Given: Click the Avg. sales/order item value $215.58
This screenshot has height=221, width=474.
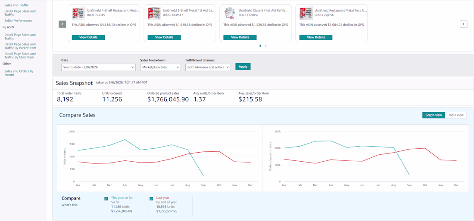Looking at the screenshot, I should pyautogui.click(x=250, y=99).
